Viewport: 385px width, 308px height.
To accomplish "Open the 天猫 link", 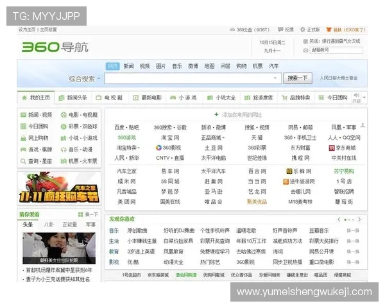I will (x=257, y=138).
